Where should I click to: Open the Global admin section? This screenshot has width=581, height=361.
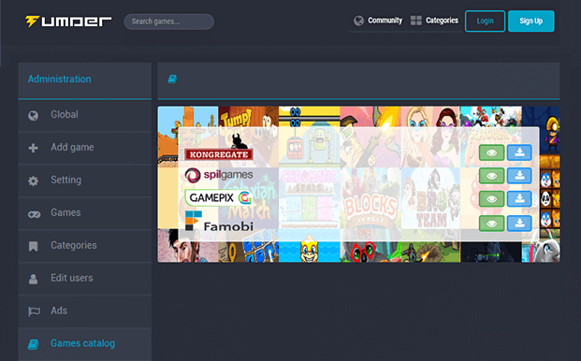(85, 115)
